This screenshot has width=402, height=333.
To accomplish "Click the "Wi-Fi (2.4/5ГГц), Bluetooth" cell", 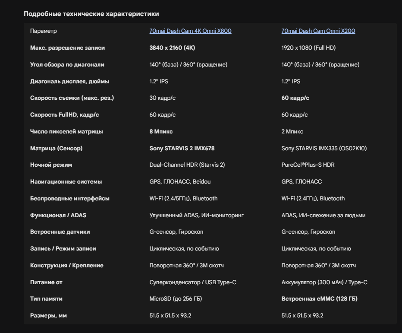I will pyautogui.click(x=183, y=199).
